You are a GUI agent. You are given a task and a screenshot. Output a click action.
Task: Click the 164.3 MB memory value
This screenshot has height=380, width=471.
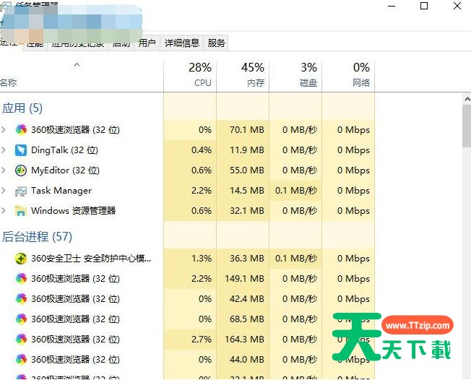pos(244,339)
